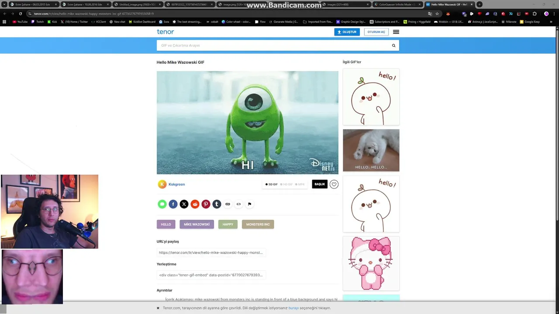Open the translate page icon

coord(430,14)
